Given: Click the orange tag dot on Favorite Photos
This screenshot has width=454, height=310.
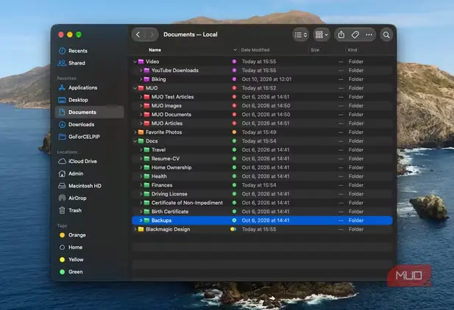Looking at the screenshot, I should click(234, 132).
